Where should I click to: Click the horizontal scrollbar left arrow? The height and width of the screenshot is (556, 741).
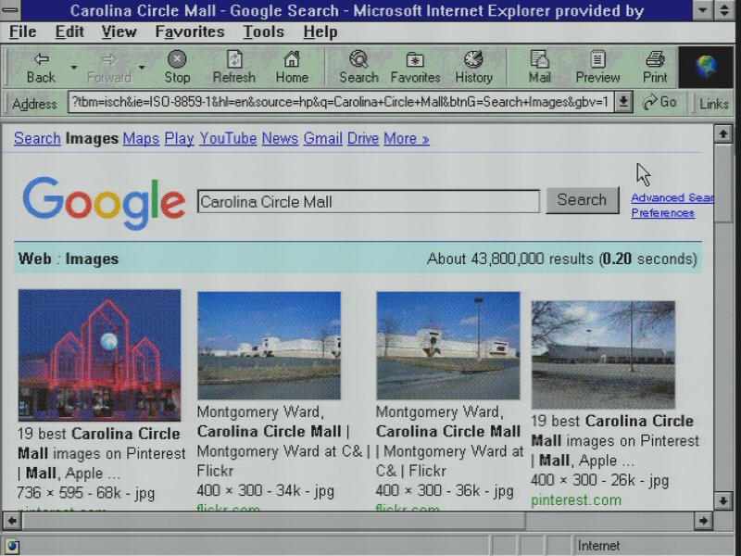click(12, 521)
